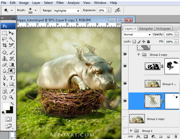Create a new group folder icon
Screen dimensions: 180x139
pyautogui.click(x=161, y=137)
